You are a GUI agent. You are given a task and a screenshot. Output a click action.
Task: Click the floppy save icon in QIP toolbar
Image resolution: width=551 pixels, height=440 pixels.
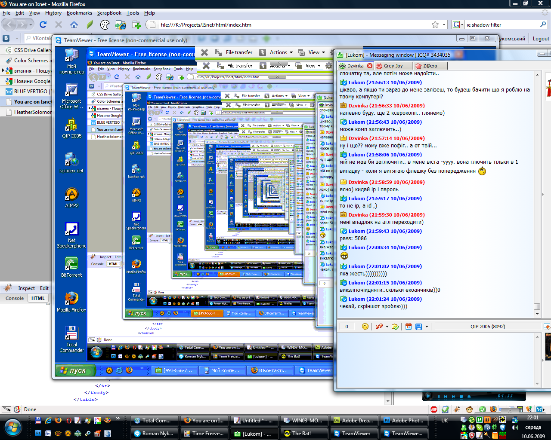tap(418, 327)
